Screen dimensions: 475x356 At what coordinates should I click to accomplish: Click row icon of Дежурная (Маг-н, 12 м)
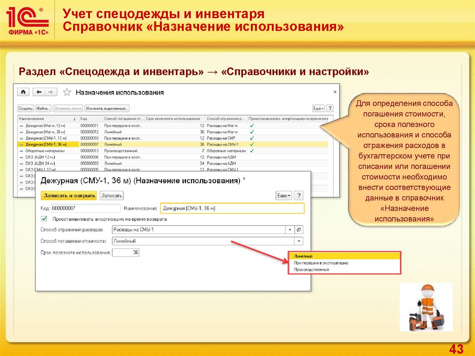[21, 125]
